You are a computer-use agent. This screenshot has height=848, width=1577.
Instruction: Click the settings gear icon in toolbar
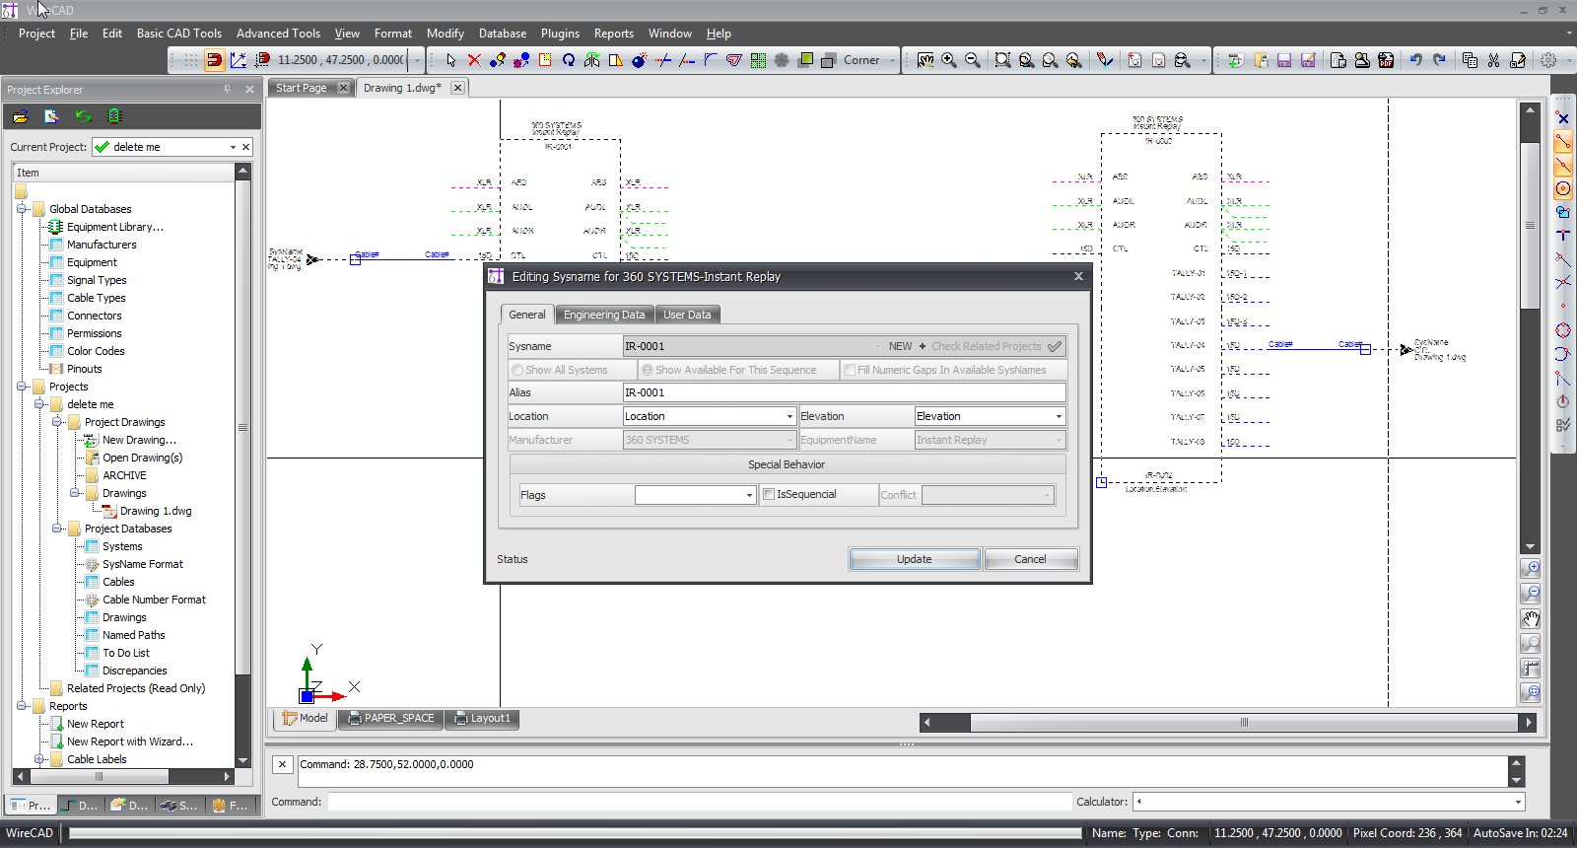(1548, 60)
